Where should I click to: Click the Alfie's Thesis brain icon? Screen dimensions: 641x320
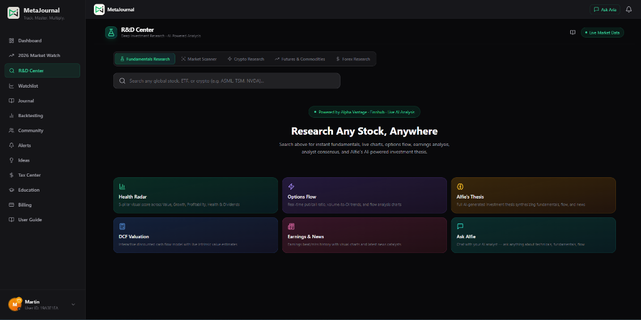pos(460,187)
